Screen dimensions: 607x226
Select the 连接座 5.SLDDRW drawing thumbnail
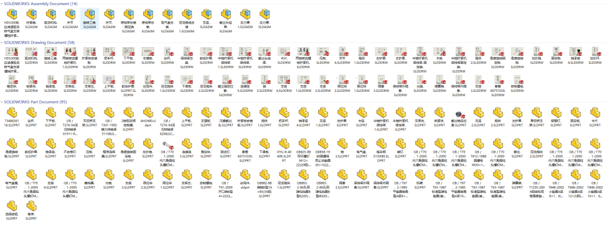(x=245, y=80)
